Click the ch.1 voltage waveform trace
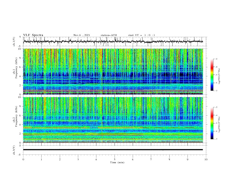The height and width of the screenshot is (179, 232). pyautogui.click(x=113, y=42)
